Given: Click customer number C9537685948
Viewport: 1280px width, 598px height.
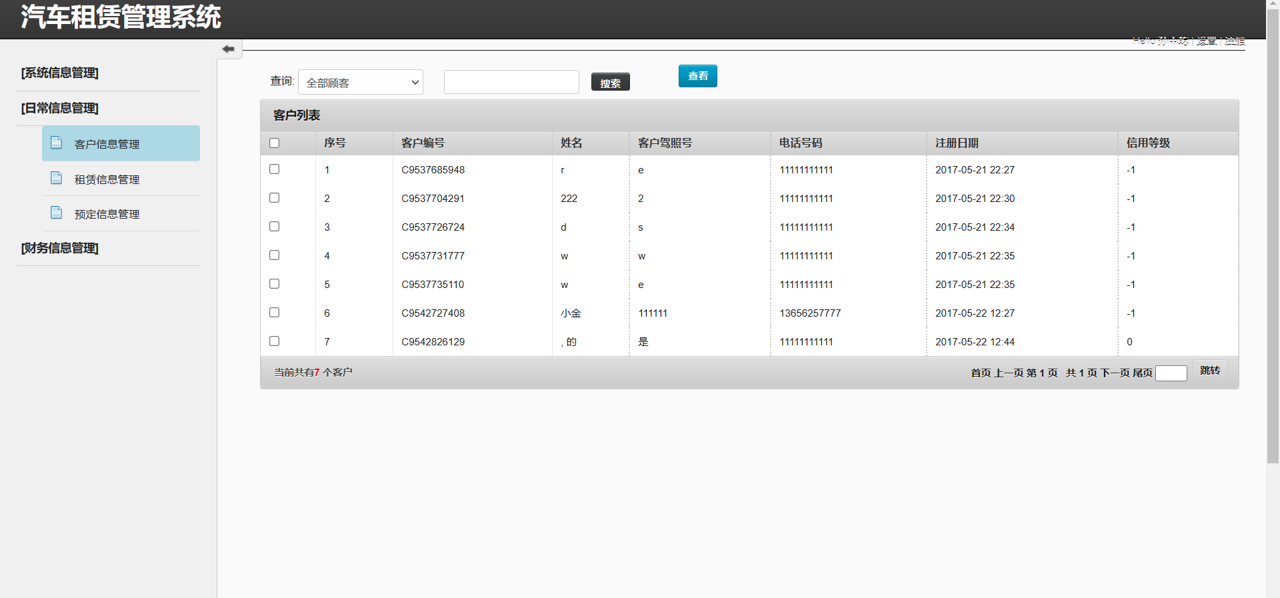Looking at the screenshot, I should pos(433,170).
